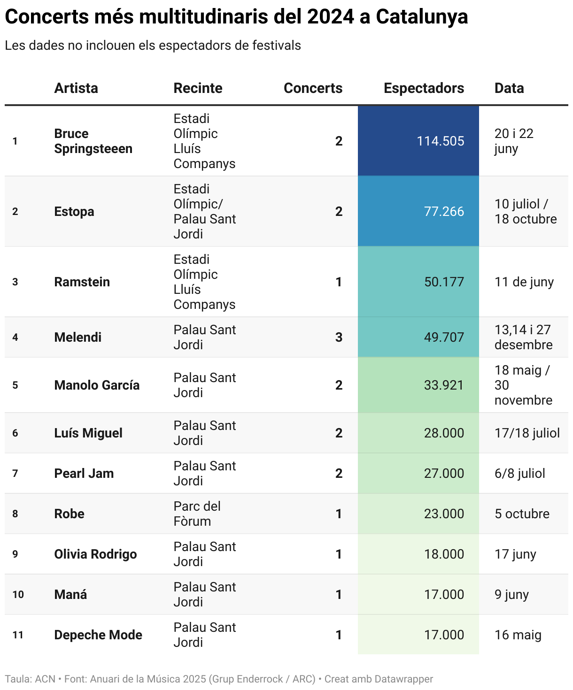Select the Bruce Springsteeen artist name
Screen dimensions: 573x690
[93, 141]
